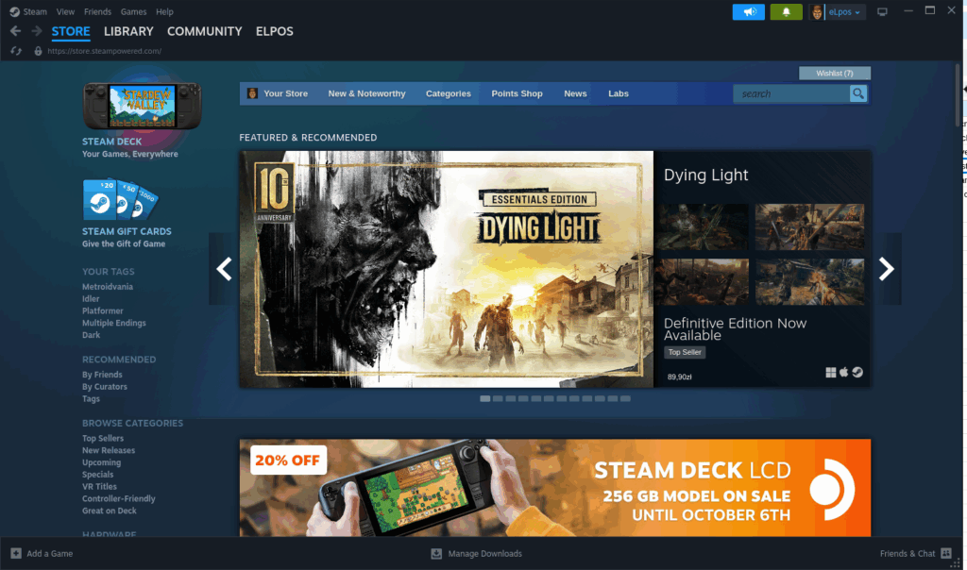
Task: Go back with the left arrow button
Action: click(15, 31)
